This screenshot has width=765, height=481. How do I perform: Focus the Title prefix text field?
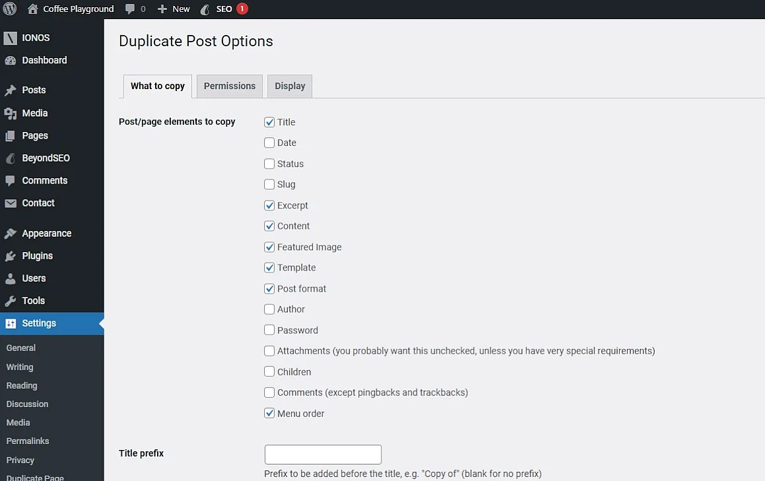[x=323, y=454]
